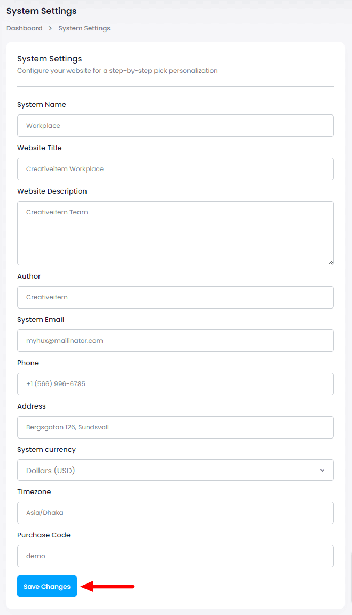Click the Address field showing Bergsgatan

point(175,427)
